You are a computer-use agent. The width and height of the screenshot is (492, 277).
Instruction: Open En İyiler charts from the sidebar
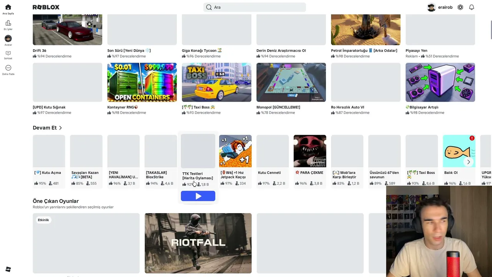(8, 25)
